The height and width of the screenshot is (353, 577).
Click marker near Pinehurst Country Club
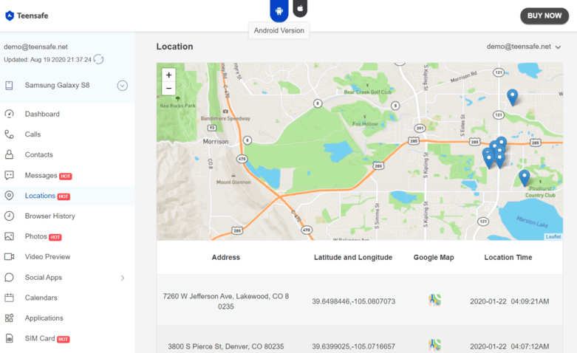pos(524,177)
